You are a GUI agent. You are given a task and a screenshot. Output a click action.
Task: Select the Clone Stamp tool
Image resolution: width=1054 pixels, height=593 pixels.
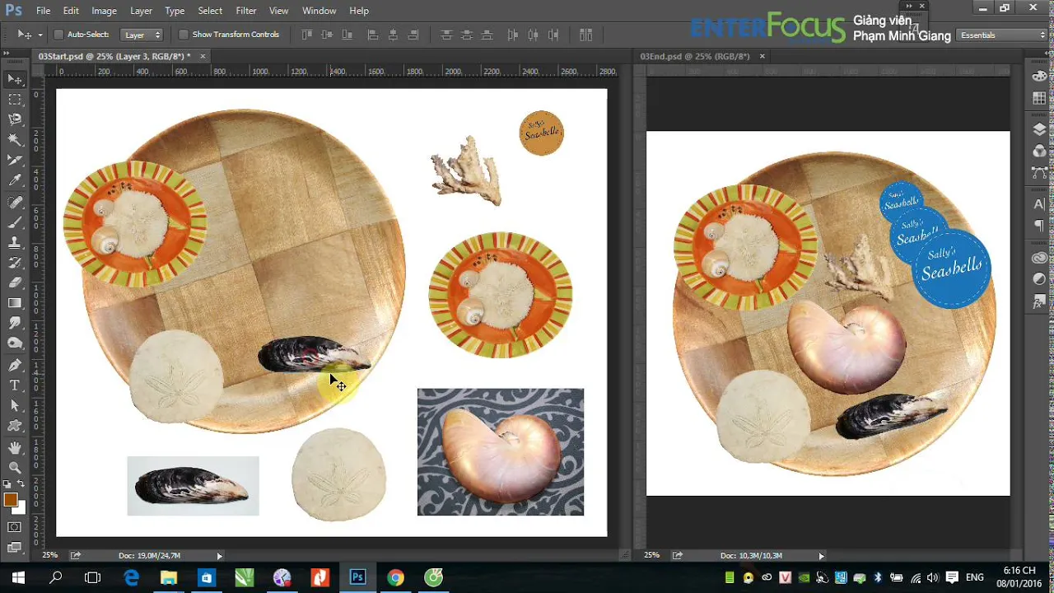tap(15, 243)
